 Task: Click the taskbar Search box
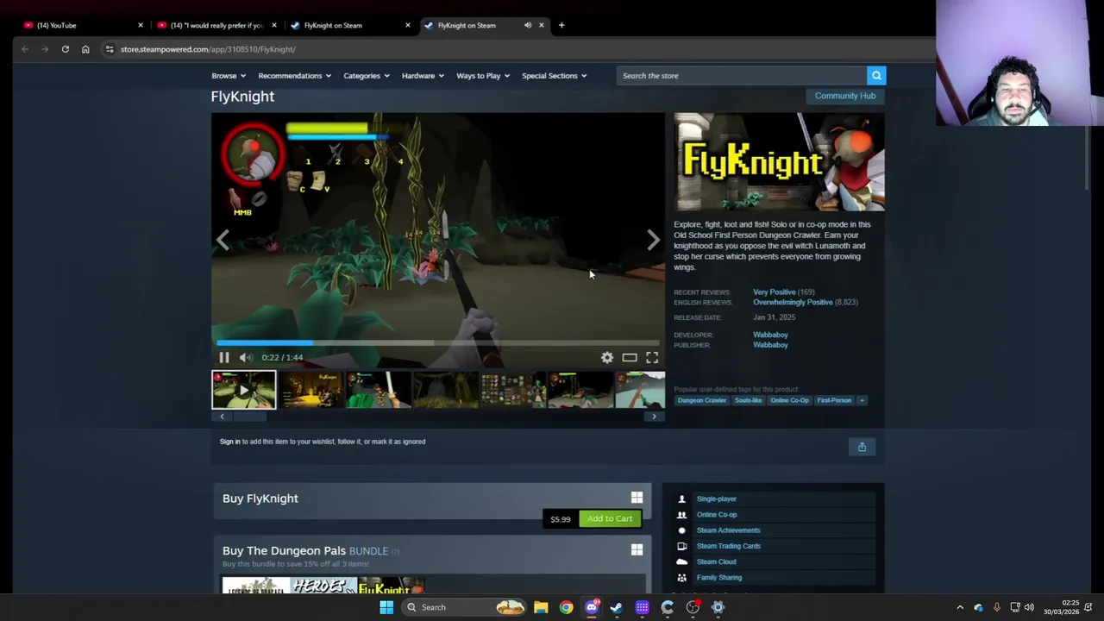coord(466,607)
